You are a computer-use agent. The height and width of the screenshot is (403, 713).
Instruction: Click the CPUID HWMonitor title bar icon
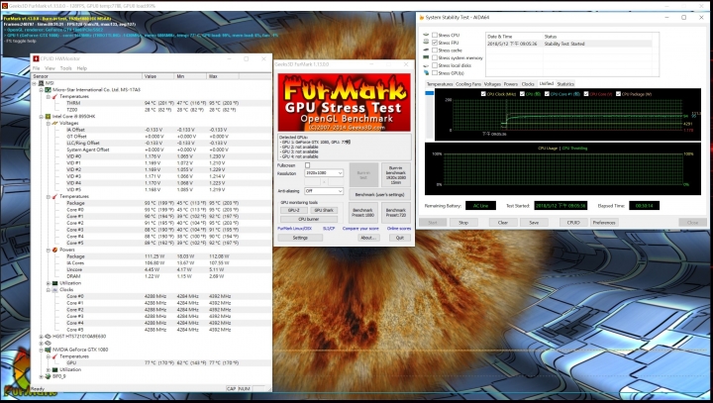click(x=36, y=58)
